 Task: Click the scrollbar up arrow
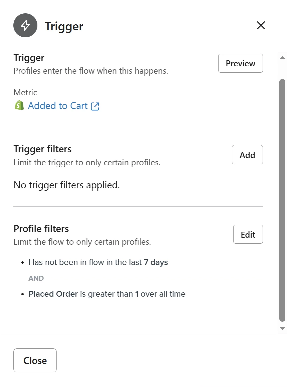[282, 58]
